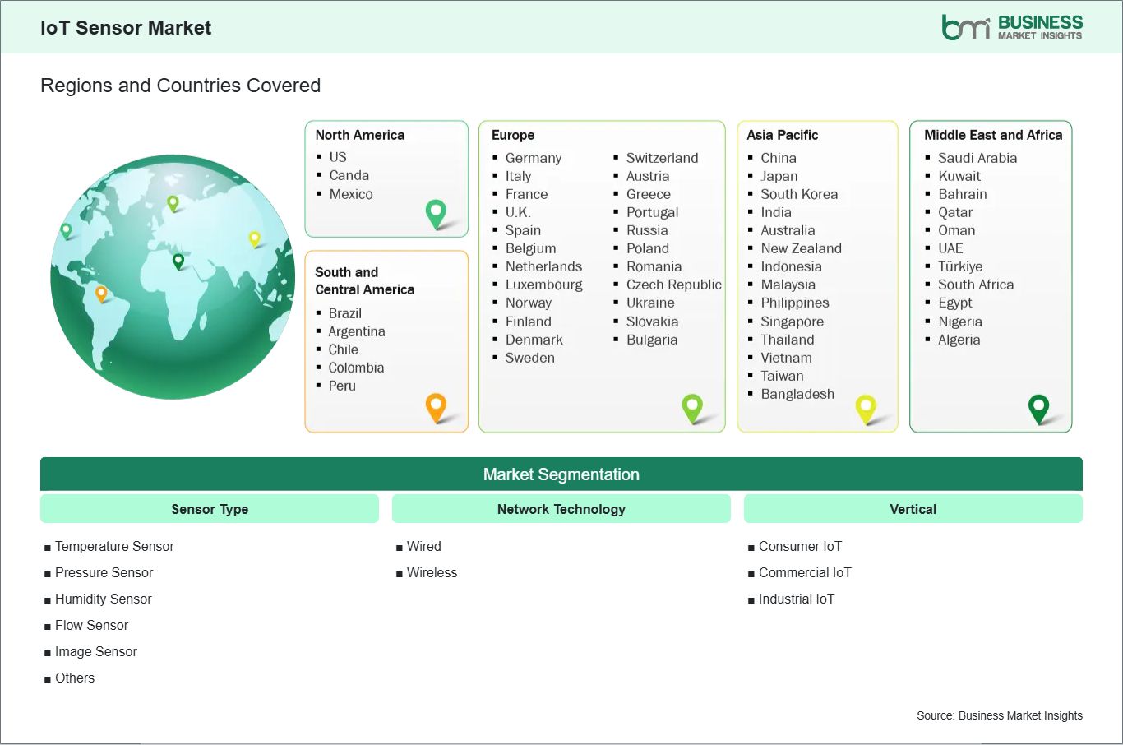The height and width of the screenshot is (745, 1123).
Task: Select Others under Sensor Type
Action: 75,678
